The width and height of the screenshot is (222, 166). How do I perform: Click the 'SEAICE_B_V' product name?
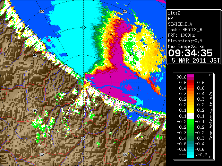pyautogui.click(x=180, y=24)
